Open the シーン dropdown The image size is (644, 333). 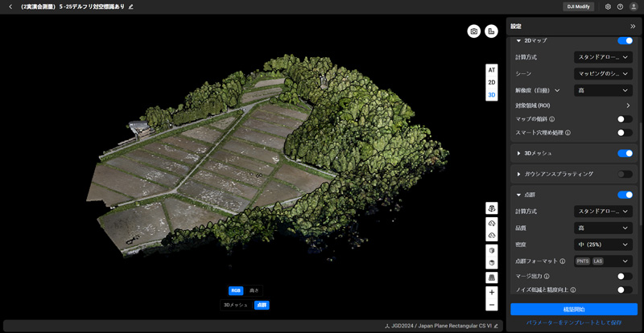tap(602, 74)
